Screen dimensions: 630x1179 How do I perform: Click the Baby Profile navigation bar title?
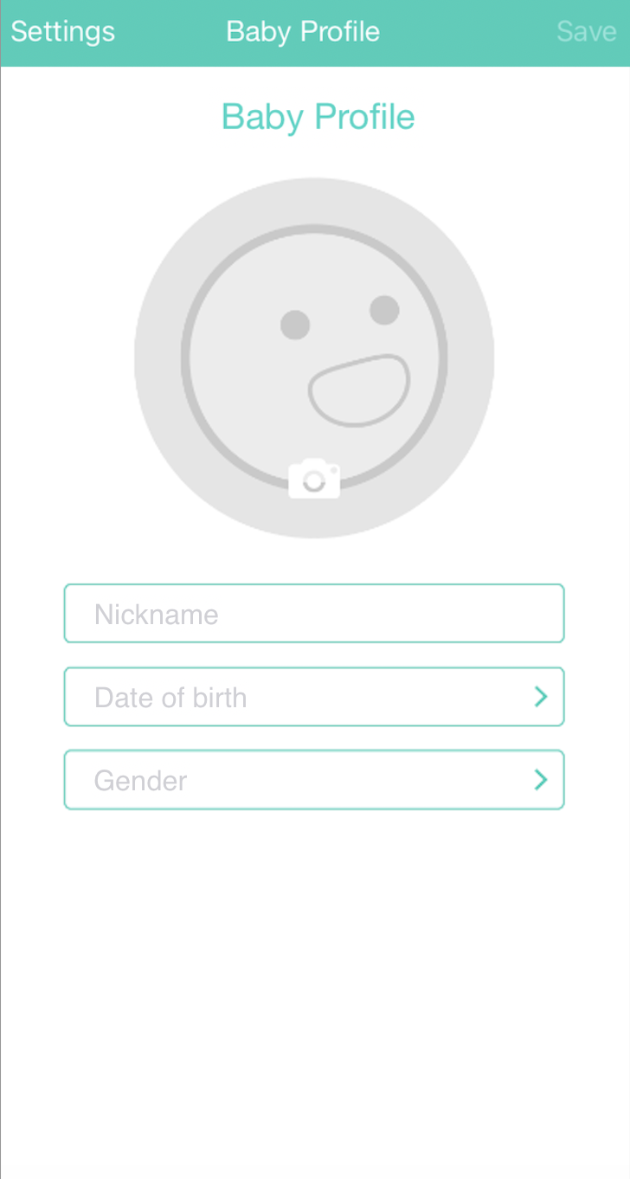pyautogui.click(x=303, y=32)
